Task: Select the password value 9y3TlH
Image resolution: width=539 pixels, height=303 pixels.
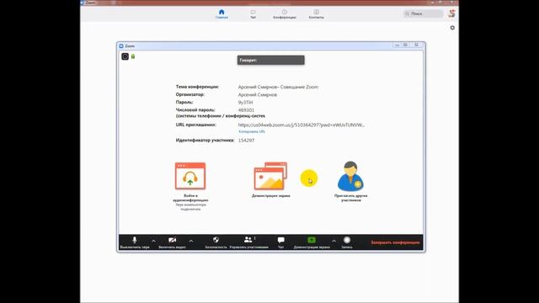Action: click(x=245, y=103)
